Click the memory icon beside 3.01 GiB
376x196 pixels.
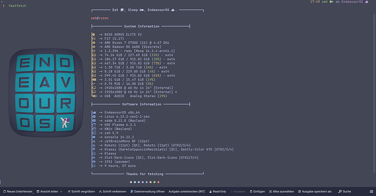tap(94, 80)
